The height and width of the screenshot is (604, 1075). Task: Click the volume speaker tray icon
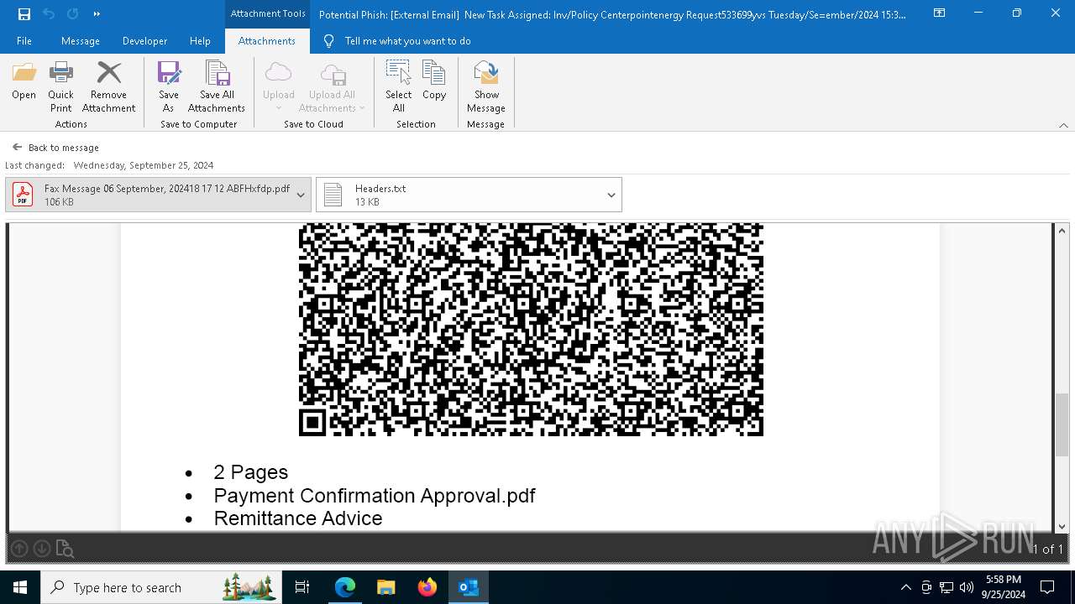[967, 587]
